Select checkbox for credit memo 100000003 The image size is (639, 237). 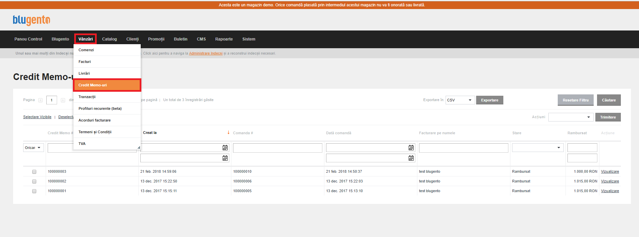(34, 172)
